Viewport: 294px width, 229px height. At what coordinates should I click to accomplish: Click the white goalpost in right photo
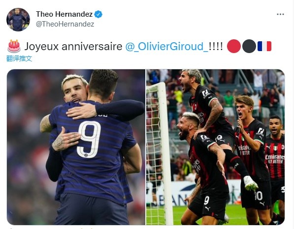click(x=166, y=153)
